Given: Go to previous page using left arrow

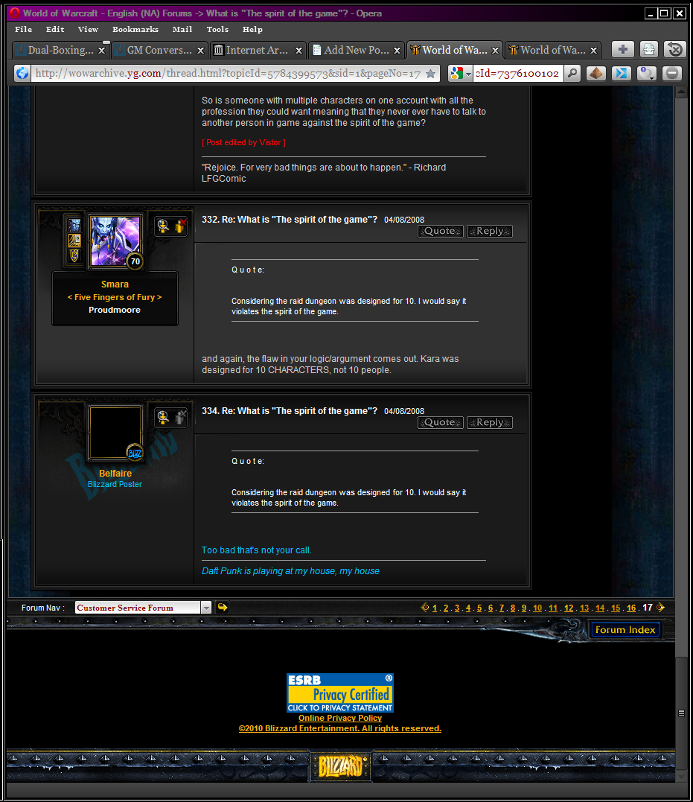Looking at the screenshot, I should pyautogui.click(x=424, y=608).
